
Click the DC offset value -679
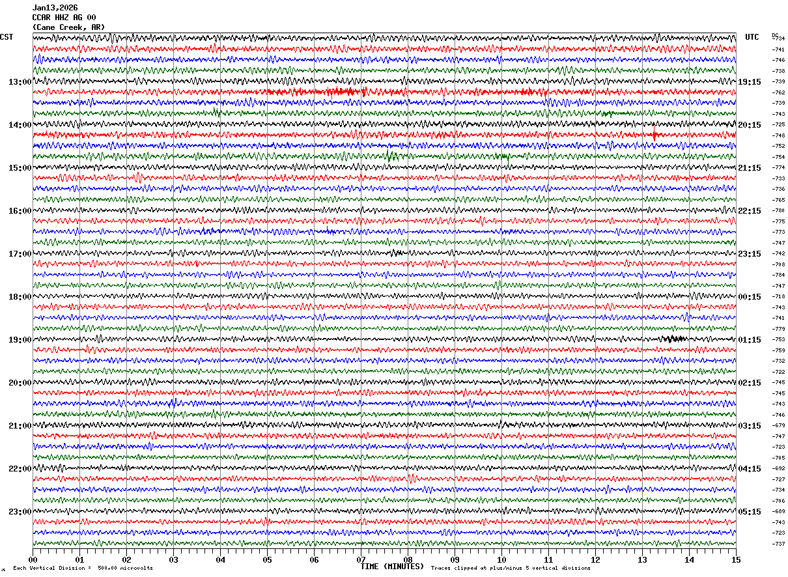click(778, 425)
